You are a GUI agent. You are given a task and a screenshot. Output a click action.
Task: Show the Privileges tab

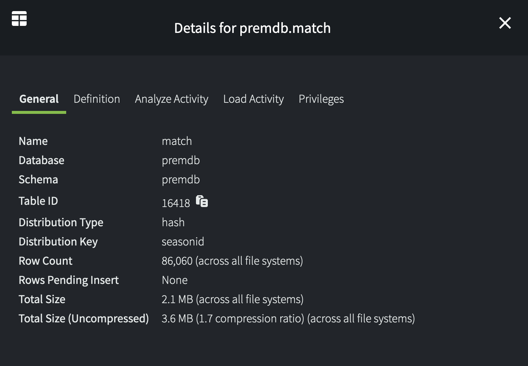tap(321, 99)
